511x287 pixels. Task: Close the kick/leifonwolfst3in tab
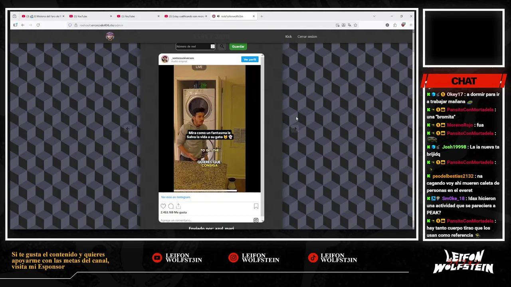254,16
